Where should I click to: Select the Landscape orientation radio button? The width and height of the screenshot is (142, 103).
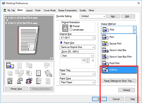pyautogui.click(x=71, y=30)
